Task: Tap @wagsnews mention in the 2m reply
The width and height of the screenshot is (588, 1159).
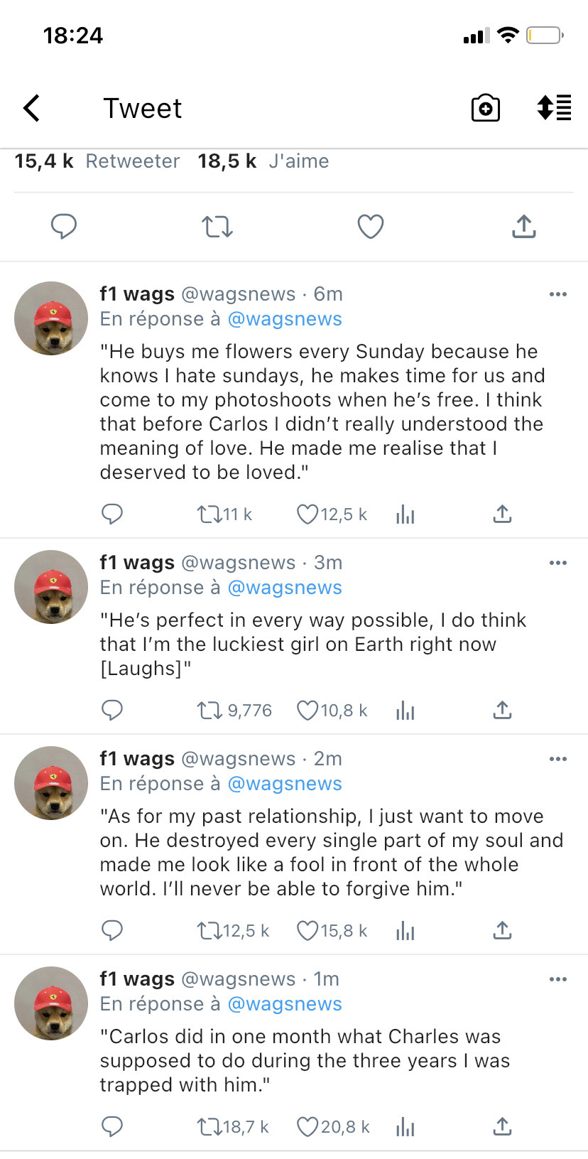Action: 285,784
